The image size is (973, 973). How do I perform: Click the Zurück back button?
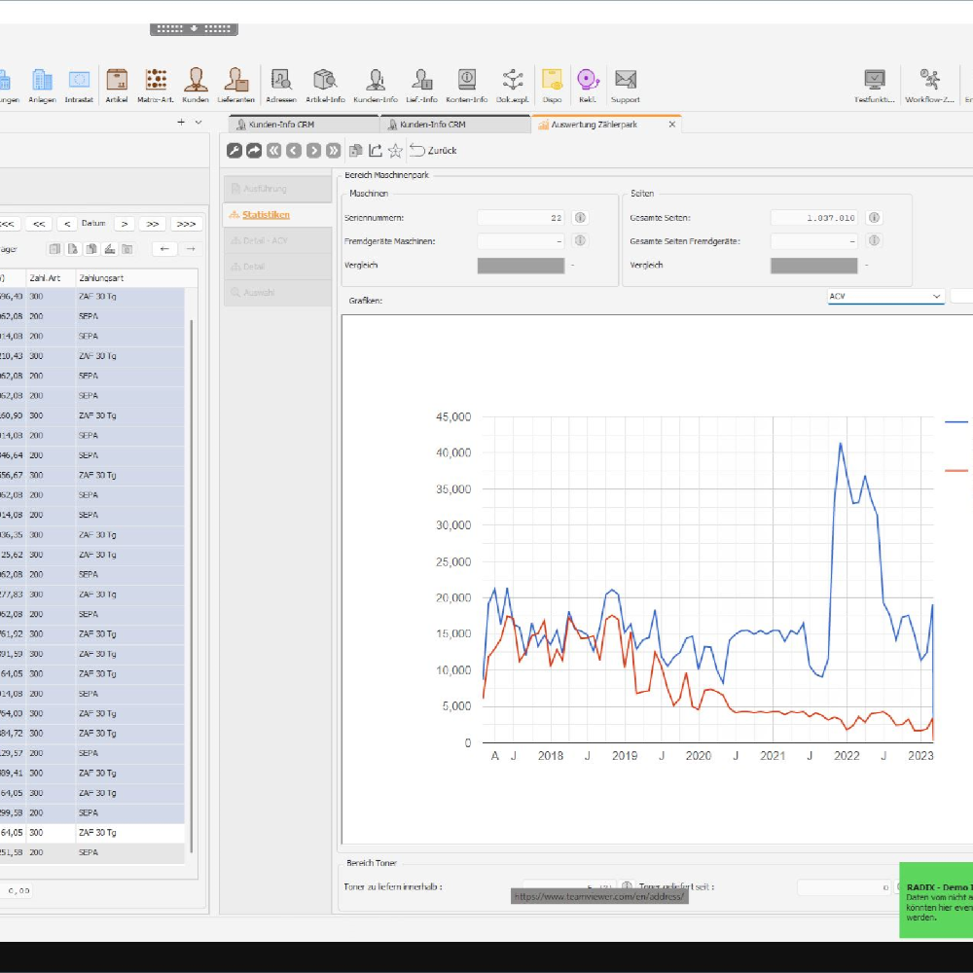point(433,150)
